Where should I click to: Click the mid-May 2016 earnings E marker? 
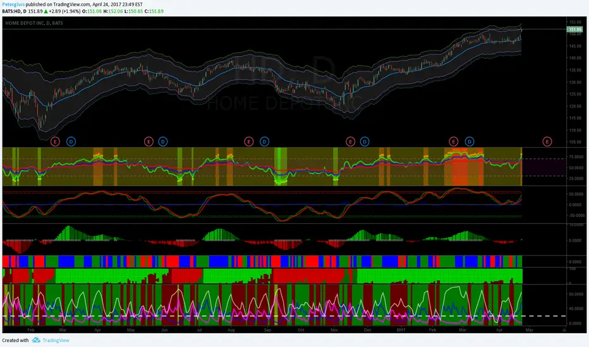click(149, 141)
